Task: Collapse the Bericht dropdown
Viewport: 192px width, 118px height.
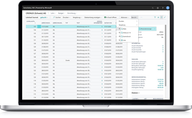Action: point(135,17)
